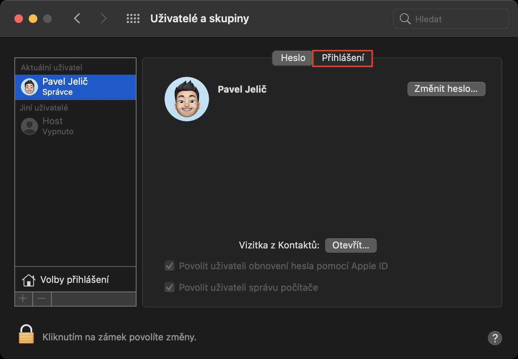
Task: Remove user with the minus button
Action: click(42, 299)
